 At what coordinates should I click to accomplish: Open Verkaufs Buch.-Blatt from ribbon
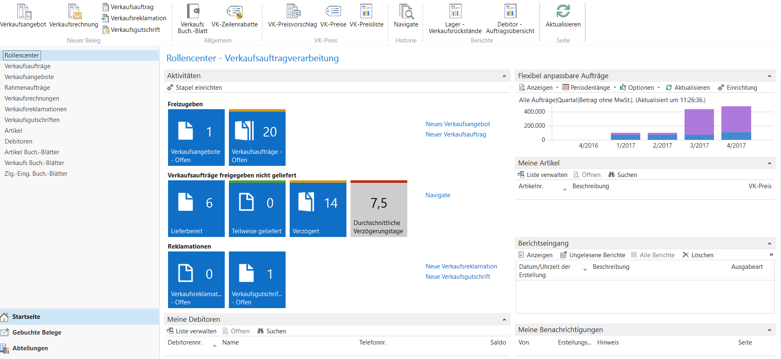(x=192, y=19)
